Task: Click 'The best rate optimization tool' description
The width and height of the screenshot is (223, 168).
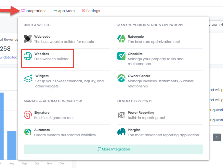Action: coord(154,42)
